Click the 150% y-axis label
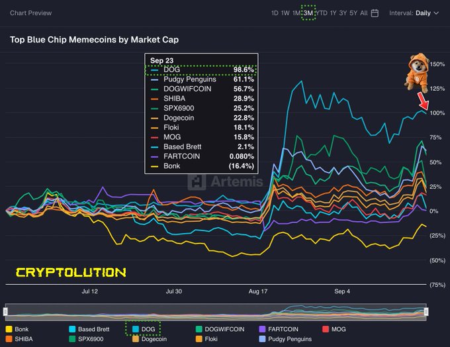450x347 pixels. (x=437, y=64)
